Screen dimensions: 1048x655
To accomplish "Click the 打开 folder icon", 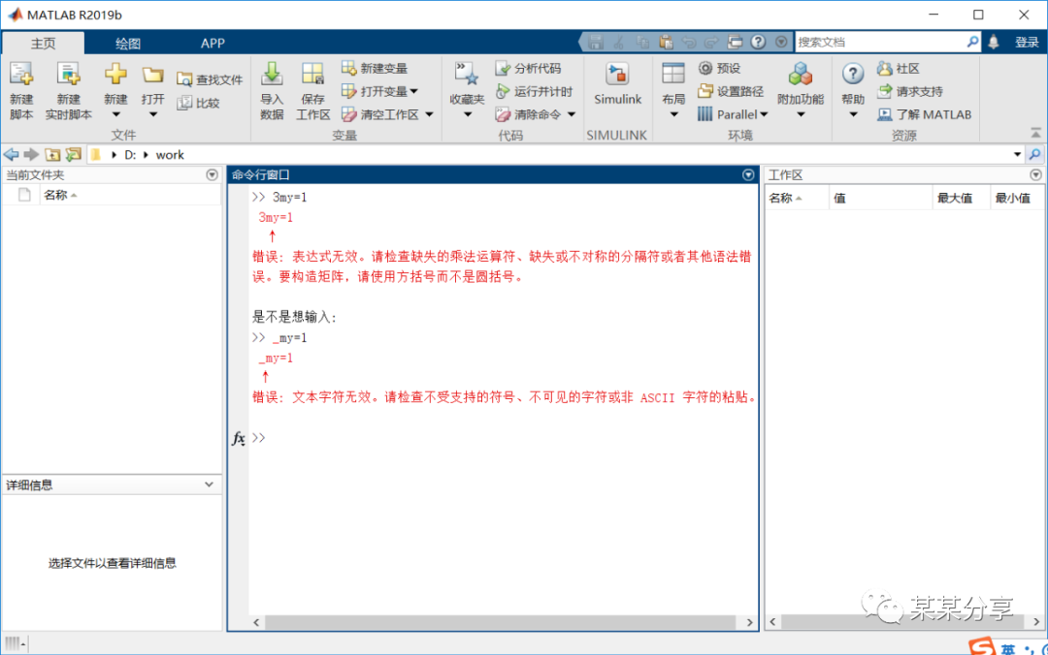I will (152, 75).
